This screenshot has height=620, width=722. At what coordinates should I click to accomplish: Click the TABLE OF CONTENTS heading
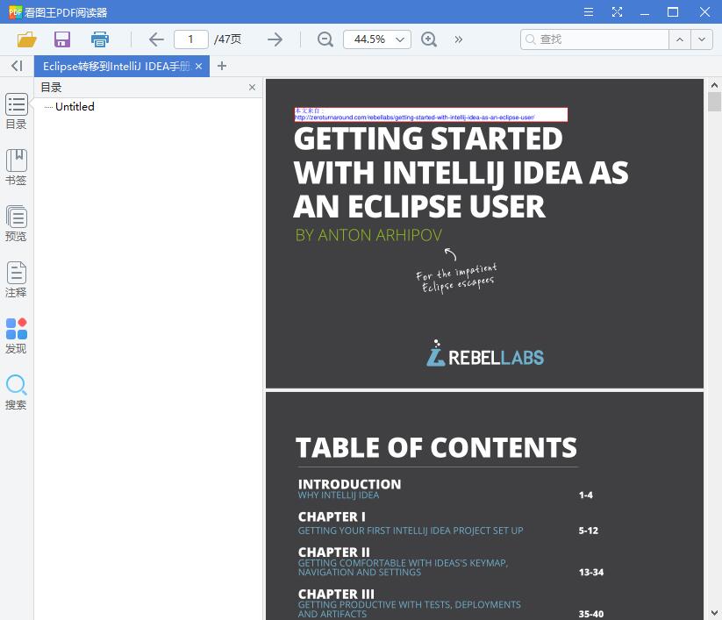[436, 447]
